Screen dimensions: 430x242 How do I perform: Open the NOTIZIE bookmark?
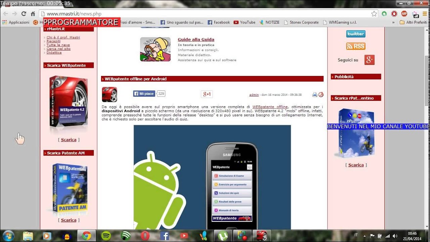tap(269, 23)
